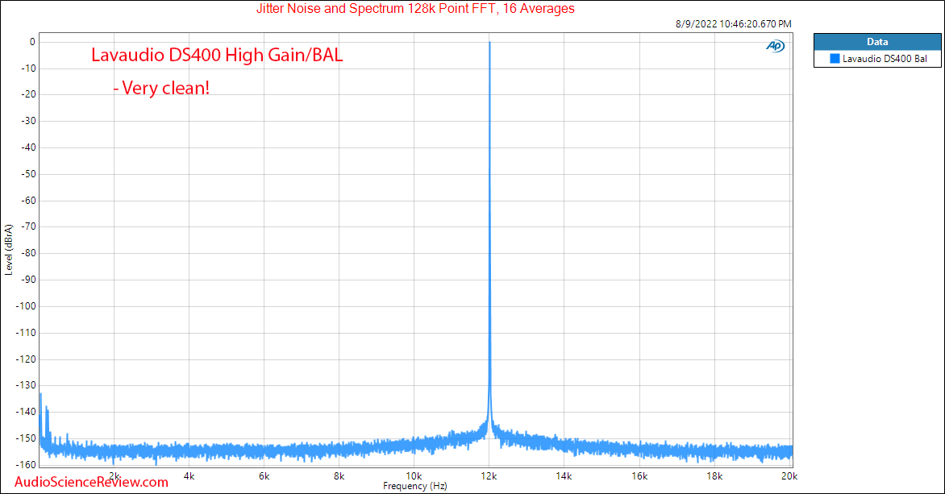Image resolution: width=945 pixels, height=494 pixels.
Task: Click the -30 level axis tick label
Action: click(x=28, y=121)
